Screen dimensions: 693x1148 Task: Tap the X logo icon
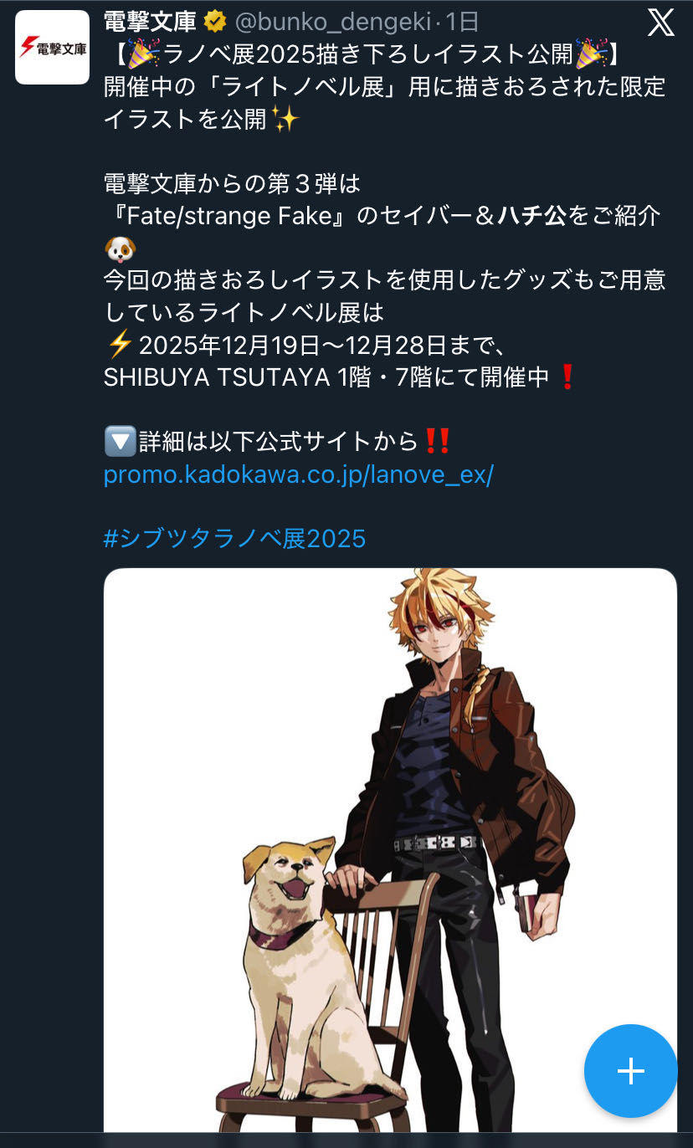(660, 23)
